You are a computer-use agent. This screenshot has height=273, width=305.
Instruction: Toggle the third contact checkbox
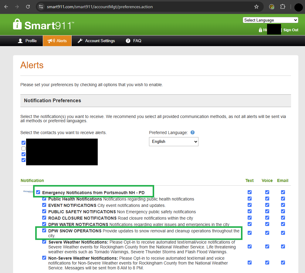tap(24, 154)
